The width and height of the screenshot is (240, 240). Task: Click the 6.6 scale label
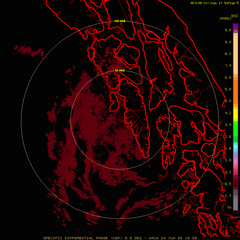[x=228, y=77]
